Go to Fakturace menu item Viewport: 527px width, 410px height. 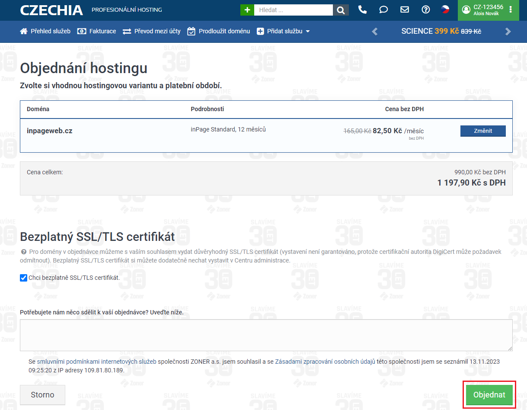[97, 31]
